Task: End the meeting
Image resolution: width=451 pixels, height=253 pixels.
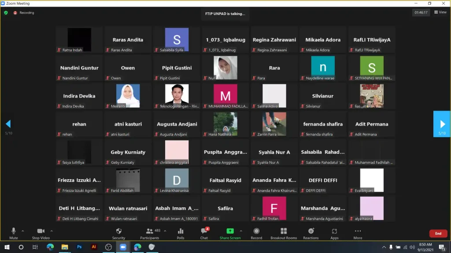Action: click(x=438, y=234)
